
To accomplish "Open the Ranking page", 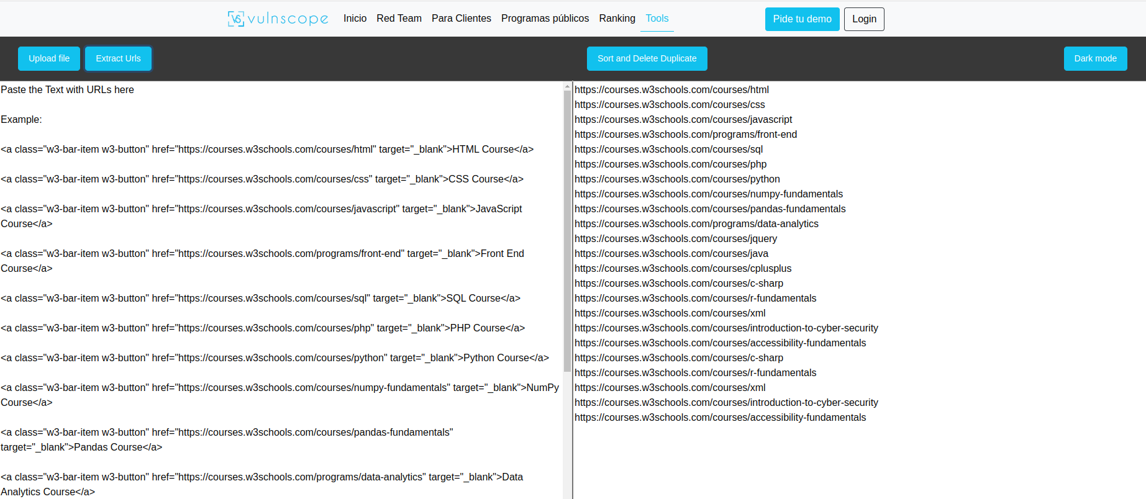I will [x=617, y=19].
